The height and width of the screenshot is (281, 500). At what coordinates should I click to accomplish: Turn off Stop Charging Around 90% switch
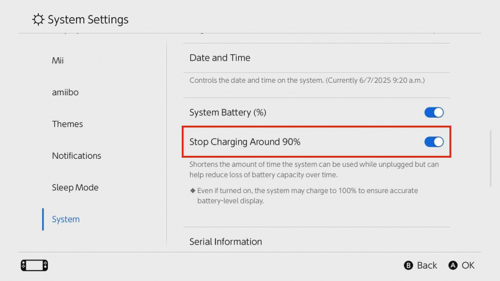pos(434,142)
